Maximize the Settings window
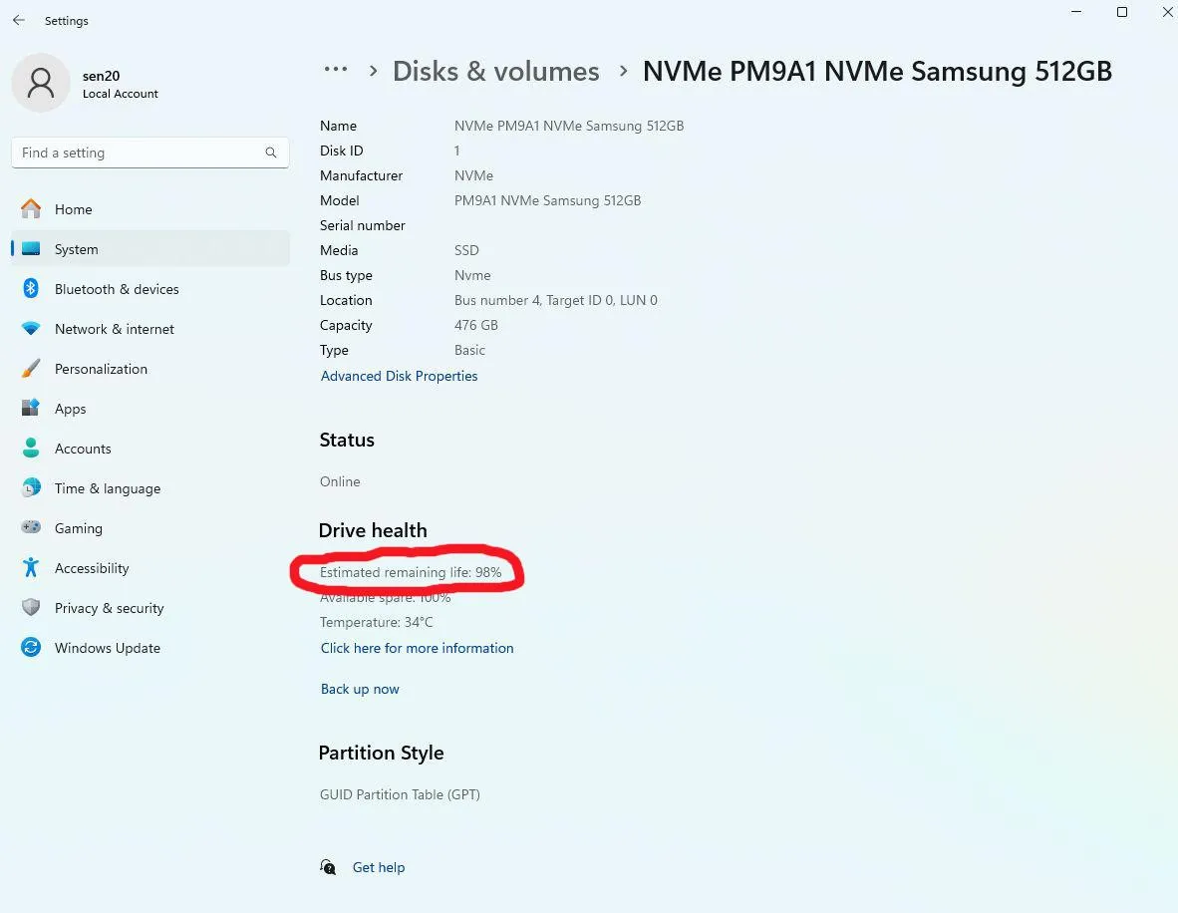The height and width of the screenshot is (913, 1178). pos(1121,12)
